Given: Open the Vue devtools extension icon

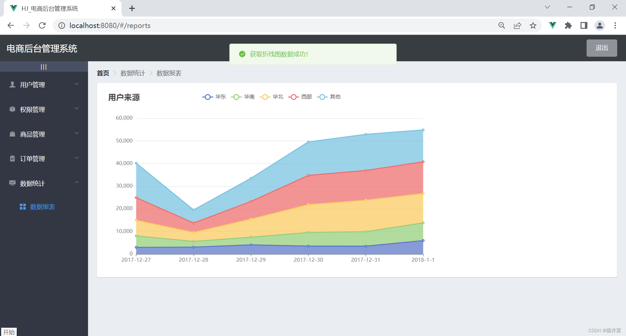Looking at the screenshot, I should (553, 25).
